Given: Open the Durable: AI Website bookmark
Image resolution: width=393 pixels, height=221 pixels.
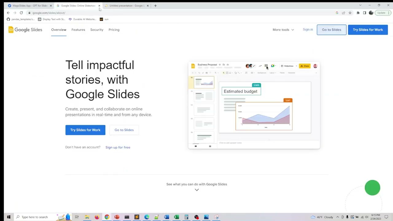Looking at the screenshot, I should click(x=82, y=19).
